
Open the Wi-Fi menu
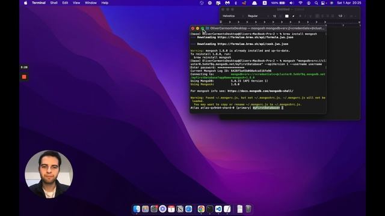300,3
